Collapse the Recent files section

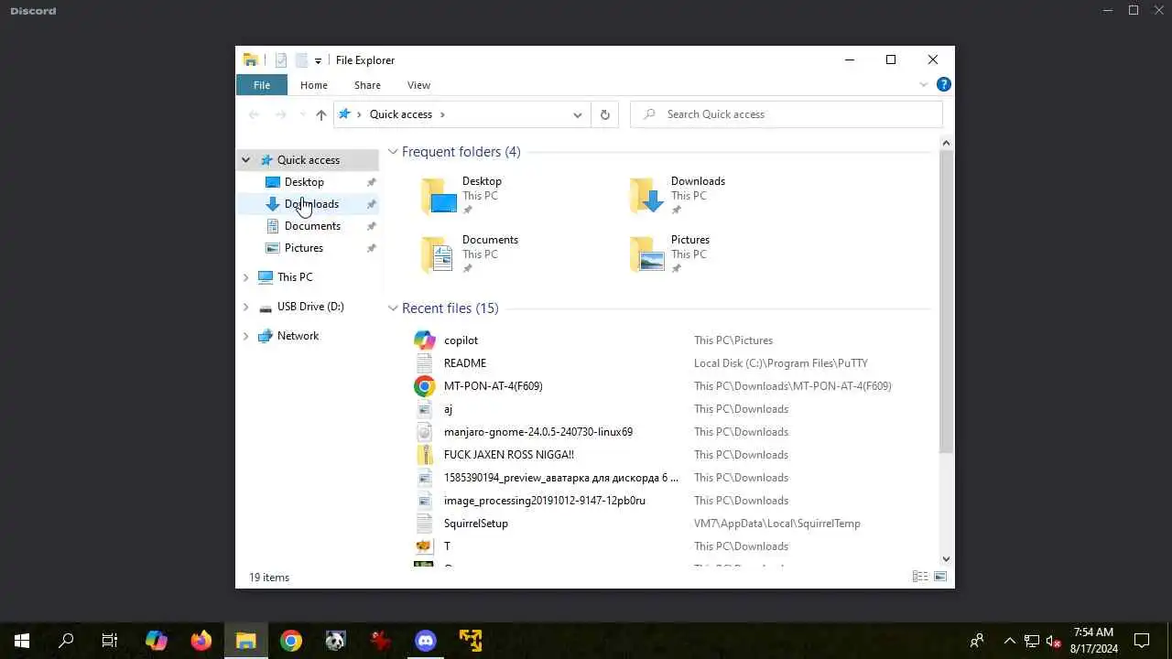(x=393, y=308)
